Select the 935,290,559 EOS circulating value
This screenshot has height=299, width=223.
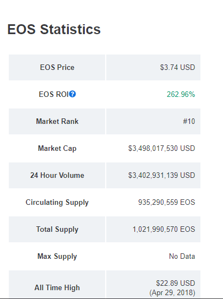pos(167,202)
